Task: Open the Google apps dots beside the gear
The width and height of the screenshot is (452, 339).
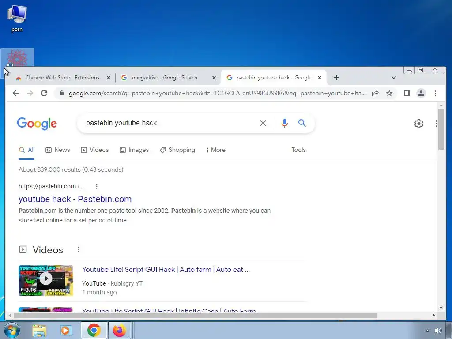Action: (436, 124)
